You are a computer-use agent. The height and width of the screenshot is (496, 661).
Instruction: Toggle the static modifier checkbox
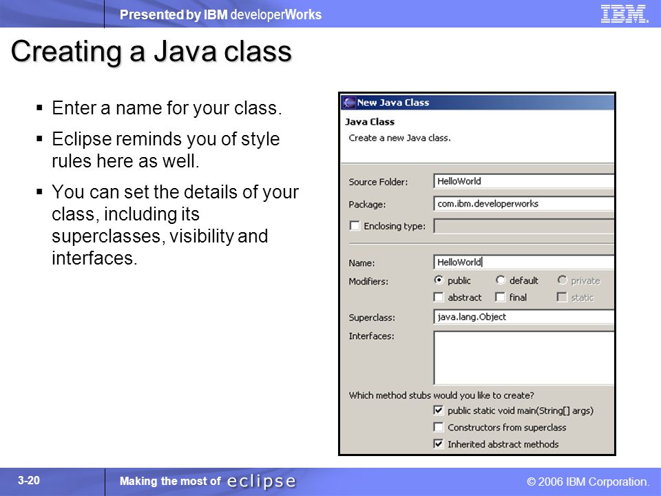(562, 298)
